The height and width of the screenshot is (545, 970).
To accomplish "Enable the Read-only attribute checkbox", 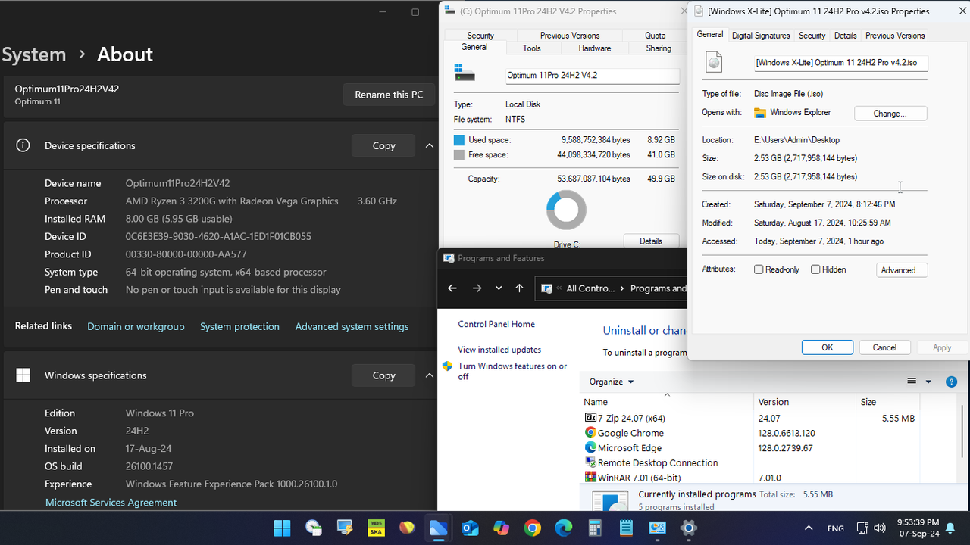I will [x=758, y=269].
